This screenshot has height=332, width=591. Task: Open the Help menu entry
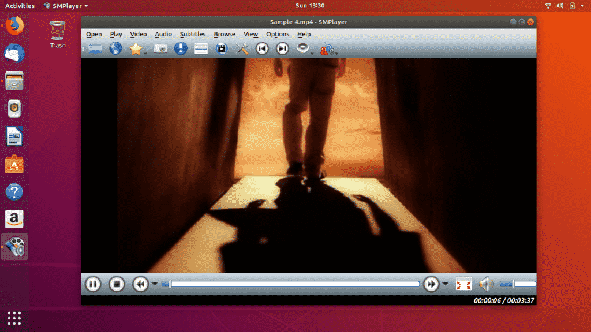click(304, 34)
